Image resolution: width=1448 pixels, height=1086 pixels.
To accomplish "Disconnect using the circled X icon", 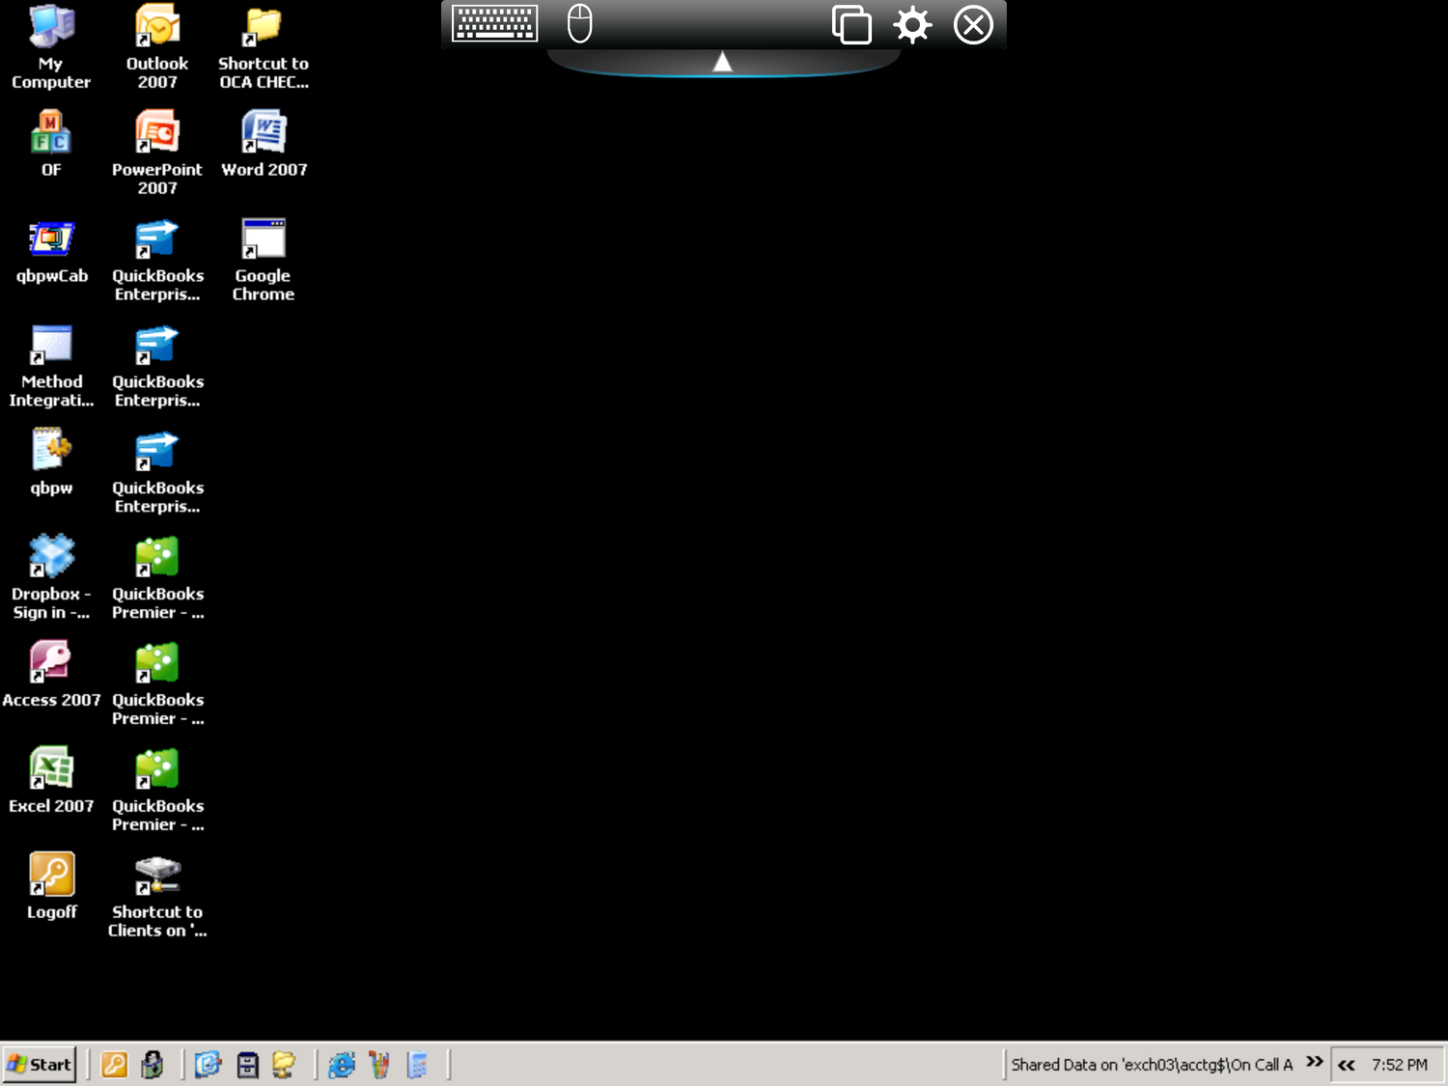I will tap(973, 25).
